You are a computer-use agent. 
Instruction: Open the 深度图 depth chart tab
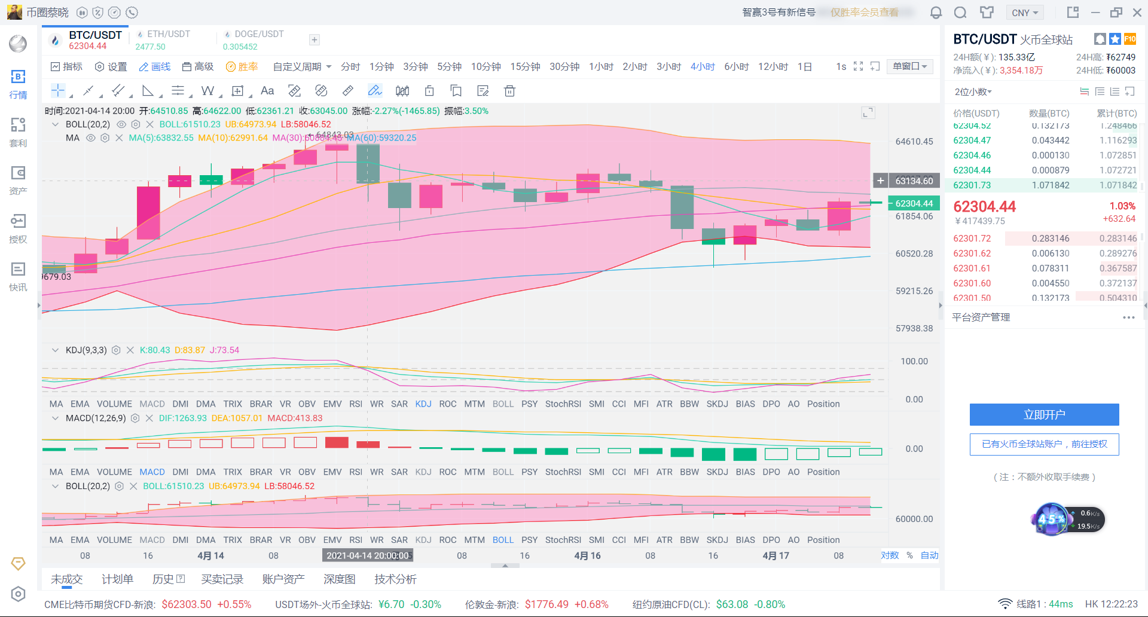pyautogui.click(x=339, y=579)
